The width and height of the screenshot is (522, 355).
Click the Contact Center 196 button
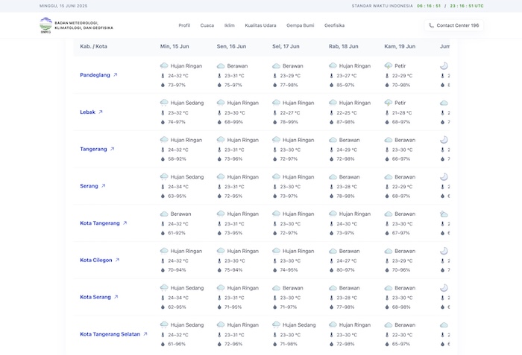(453, 25)
